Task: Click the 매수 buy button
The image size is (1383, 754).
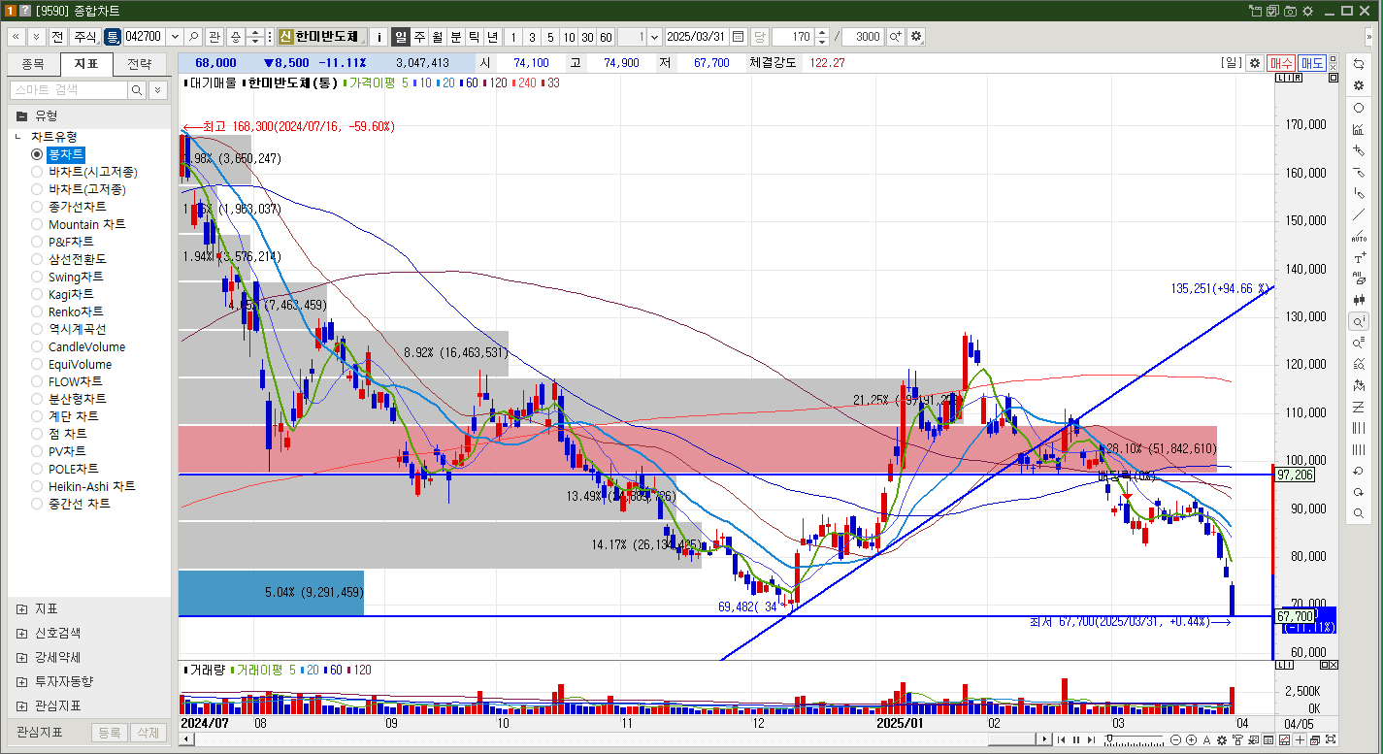Action: [1281, 62]
